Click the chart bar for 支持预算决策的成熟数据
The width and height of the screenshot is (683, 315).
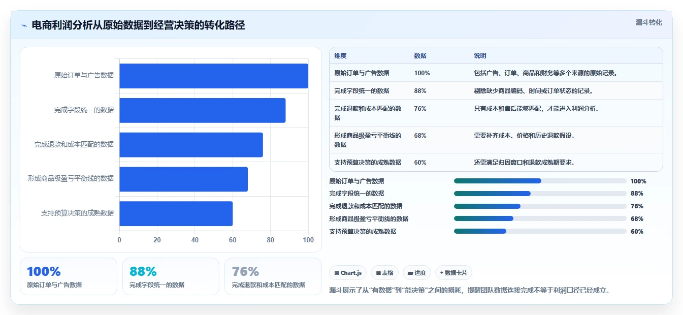tap(176, 213)
